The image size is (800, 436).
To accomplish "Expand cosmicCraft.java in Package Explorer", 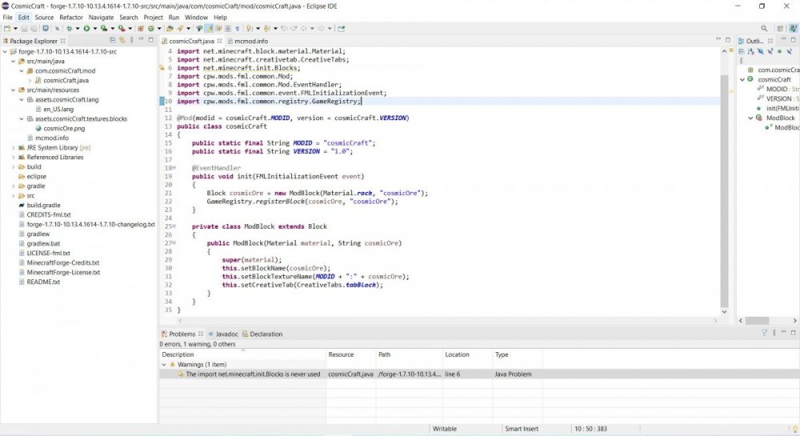I will click(x=30, y=81).
